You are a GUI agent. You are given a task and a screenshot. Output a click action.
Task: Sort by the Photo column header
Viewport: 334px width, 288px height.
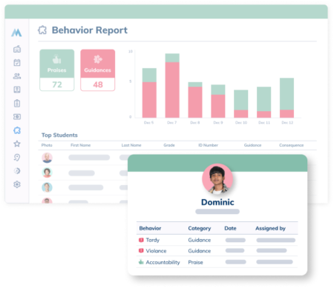pyautogui.click(x=47, y=145)
